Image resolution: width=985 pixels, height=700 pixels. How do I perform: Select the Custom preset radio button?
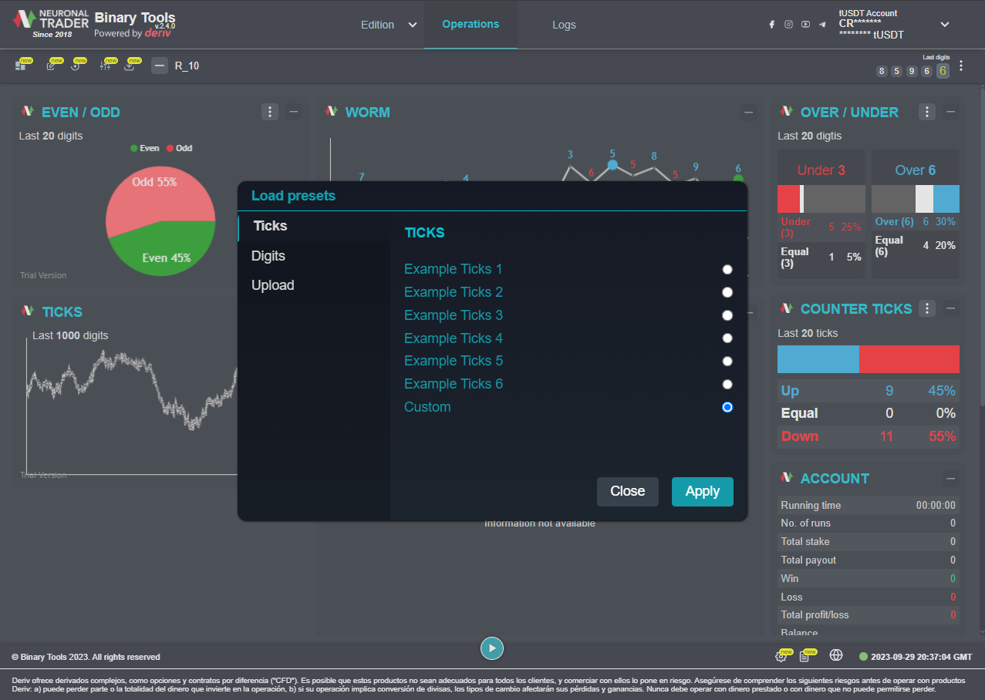(x=727, y=407)
